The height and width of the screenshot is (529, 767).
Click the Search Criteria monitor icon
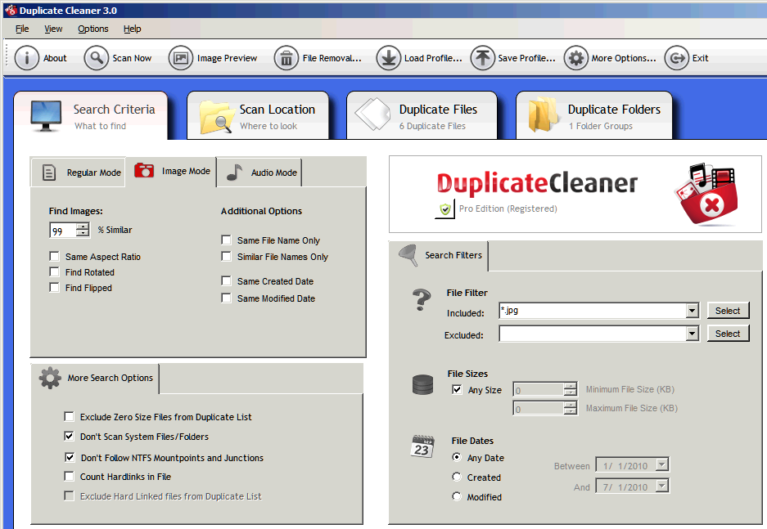(46, 116)
